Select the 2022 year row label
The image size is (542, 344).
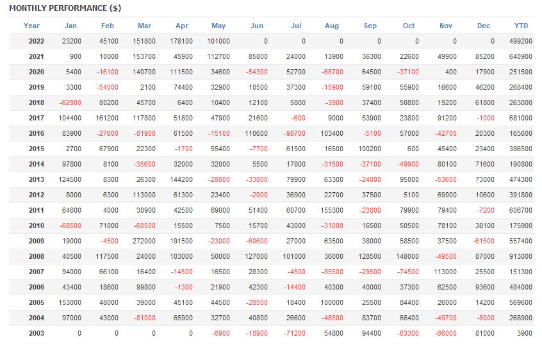[x=37, y=41]
